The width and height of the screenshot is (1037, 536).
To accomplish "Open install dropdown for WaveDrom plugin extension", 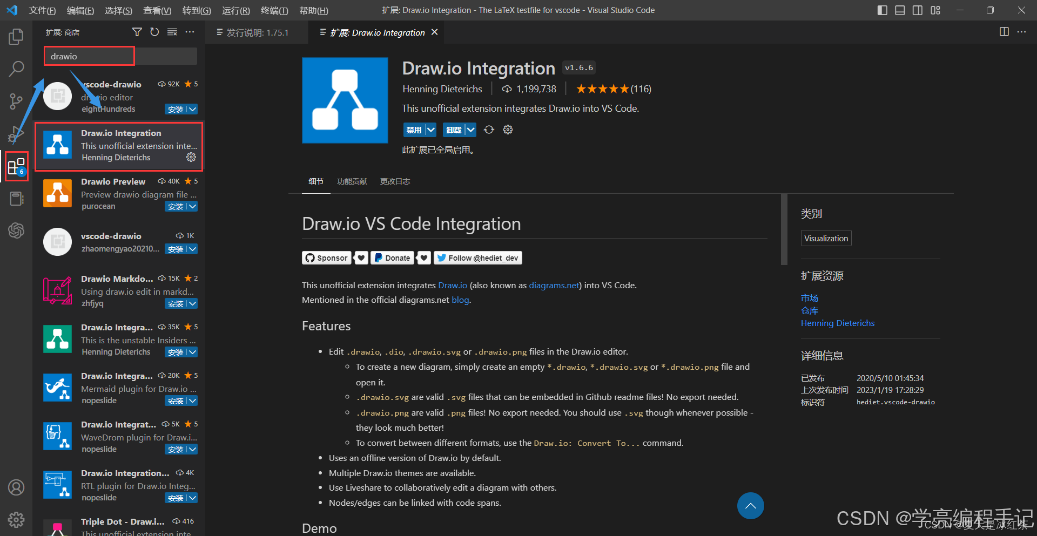I will 193,449.
